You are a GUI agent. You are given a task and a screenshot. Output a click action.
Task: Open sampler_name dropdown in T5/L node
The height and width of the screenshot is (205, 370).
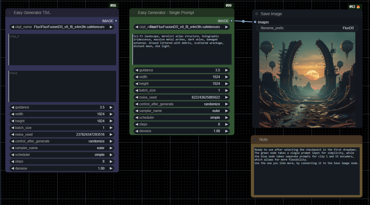(62, 148)
